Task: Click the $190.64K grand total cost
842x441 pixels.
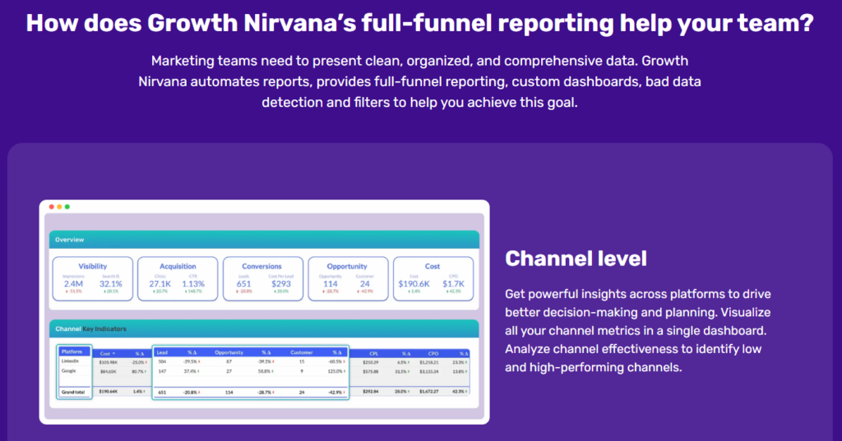Action: coord(109,392)
